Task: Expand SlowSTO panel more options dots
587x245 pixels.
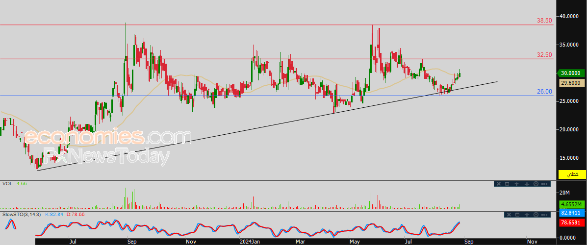Action: click(545, 215)
